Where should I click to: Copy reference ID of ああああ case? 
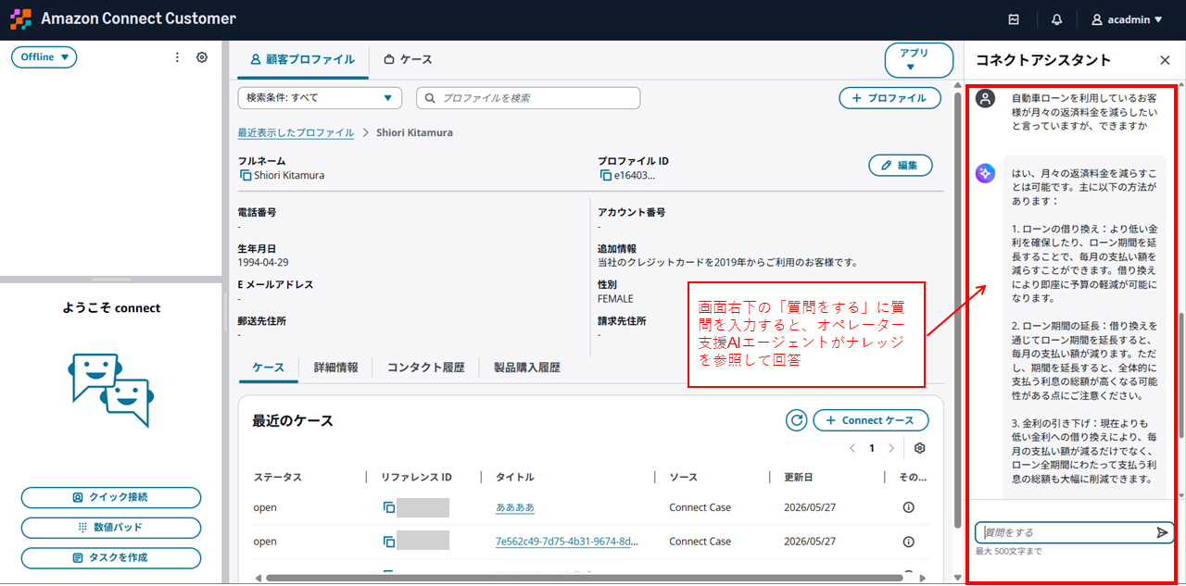pos(389,507)
